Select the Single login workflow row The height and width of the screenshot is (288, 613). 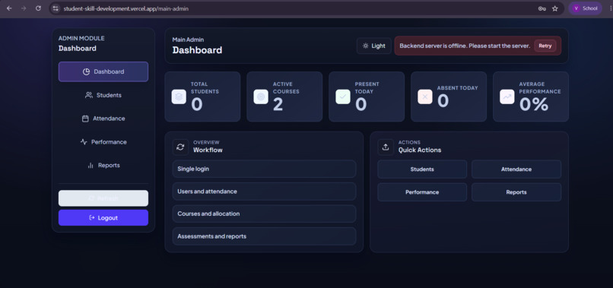pyautogui.click(x=264, y=169)
